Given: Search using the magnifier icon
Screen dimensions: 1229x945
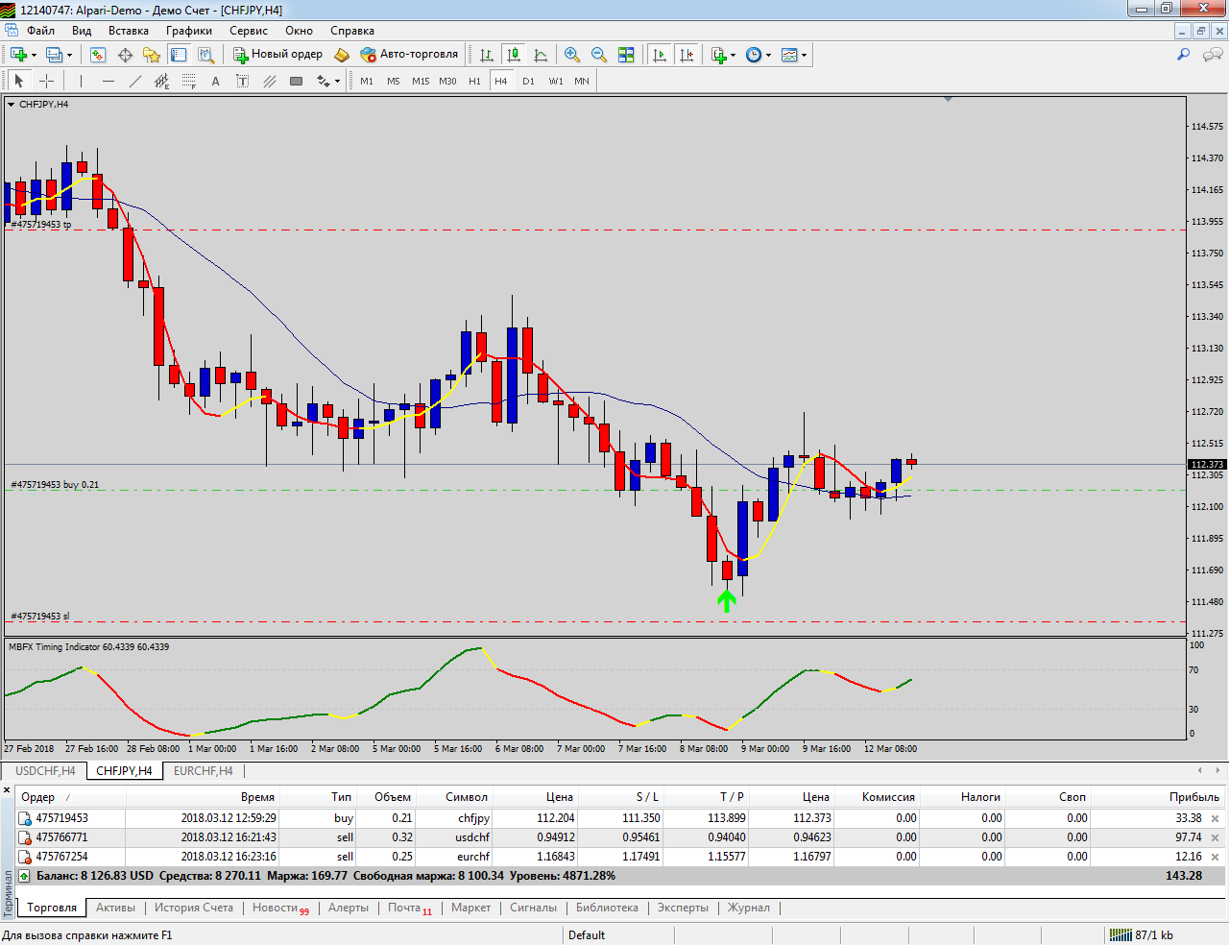Looking at the screenshot, I should tap(1184, 55).
